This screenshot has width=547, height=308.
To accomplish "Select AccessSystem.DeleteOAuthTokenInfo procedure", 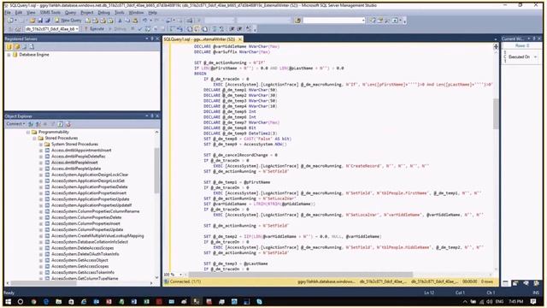I will coord(85,254).
